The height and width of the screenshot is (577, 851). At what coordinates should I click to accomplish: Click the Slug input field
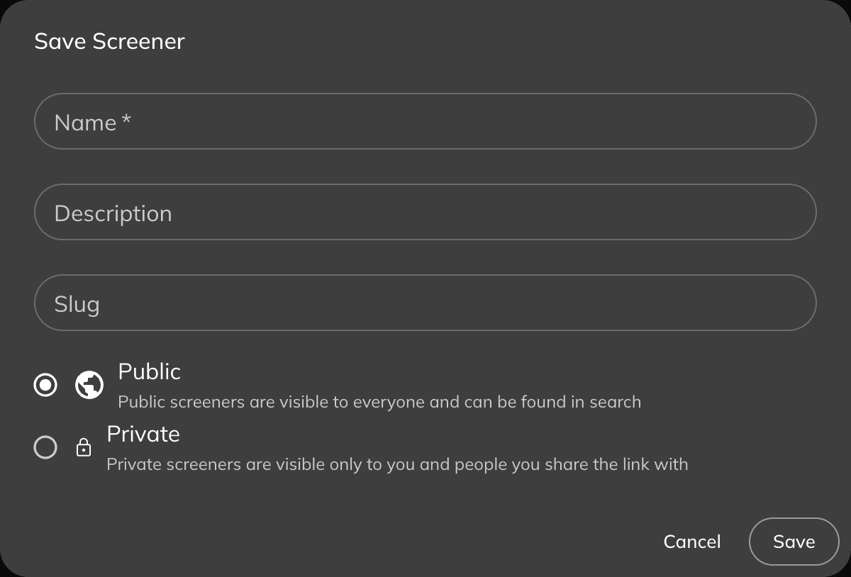pyautogui.click(x=425, y=303)
